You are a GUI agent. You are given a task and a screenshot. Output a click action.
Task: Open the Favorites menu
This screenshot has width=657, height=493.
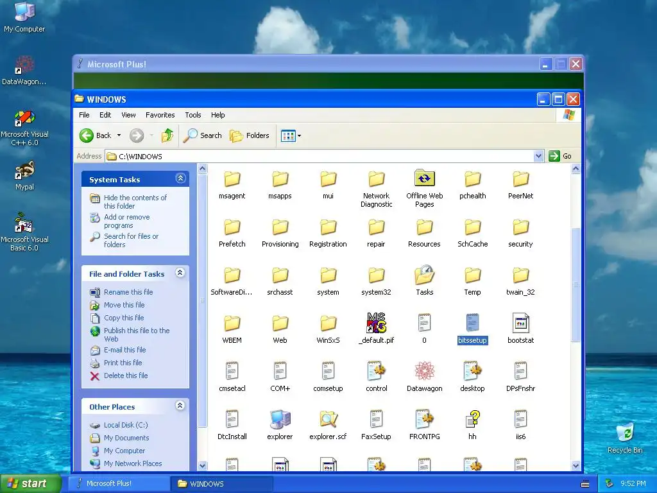click(160, 115)
